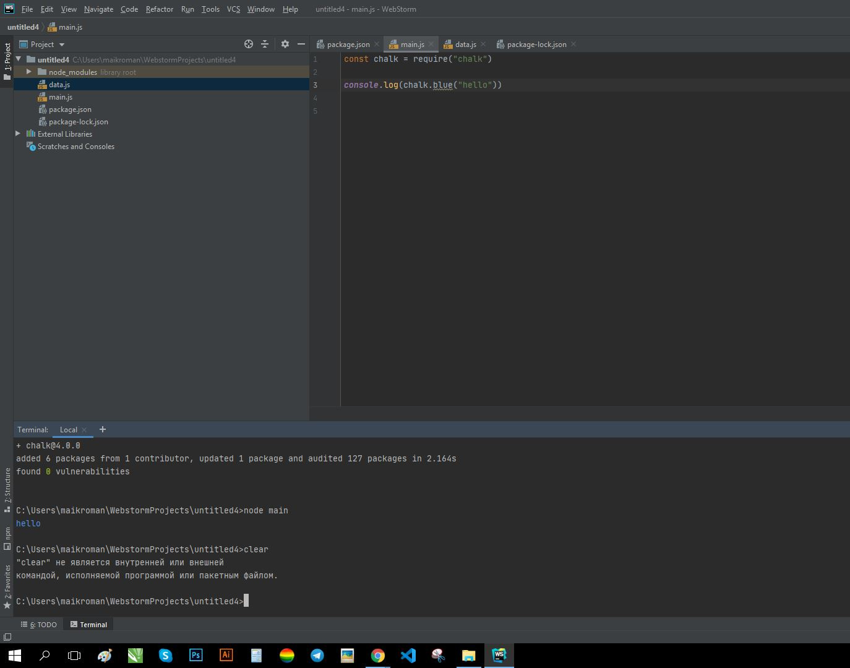Collapse all in Project panel
This screenshot has width=850, height=668.
pyautogui.click(x=265, y=44)
